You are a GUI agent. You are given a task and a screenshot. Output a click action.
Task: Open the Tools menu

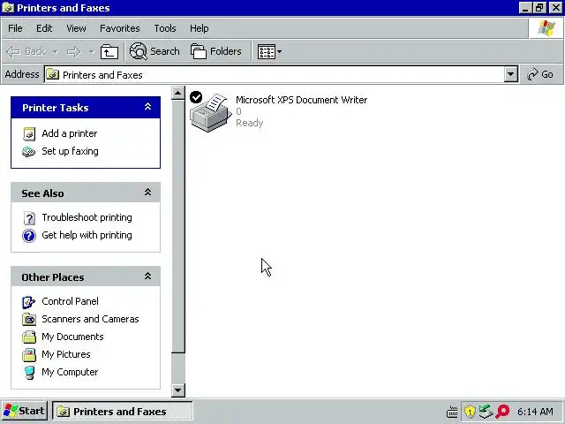click(165, 28)
